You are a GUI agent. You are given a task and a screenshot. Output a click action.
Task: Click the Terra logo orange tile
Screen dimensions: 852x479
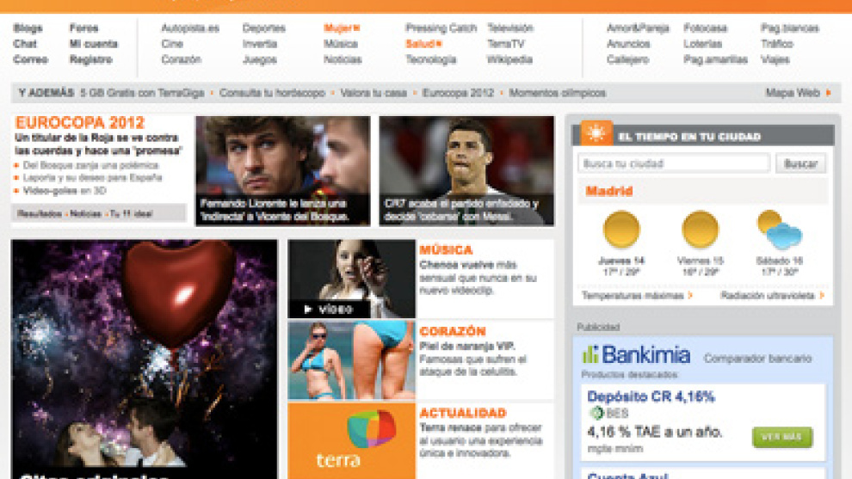click(351, 439)
